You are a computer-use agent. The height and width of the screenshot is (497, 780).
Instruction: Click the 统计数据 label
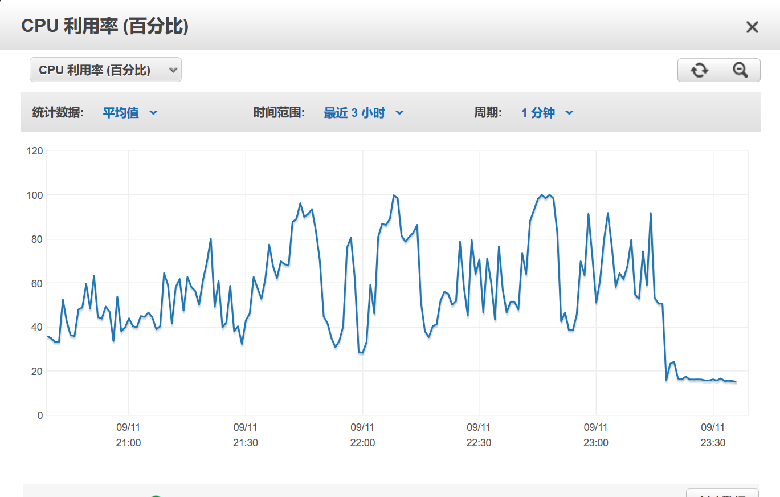(58, 113)
